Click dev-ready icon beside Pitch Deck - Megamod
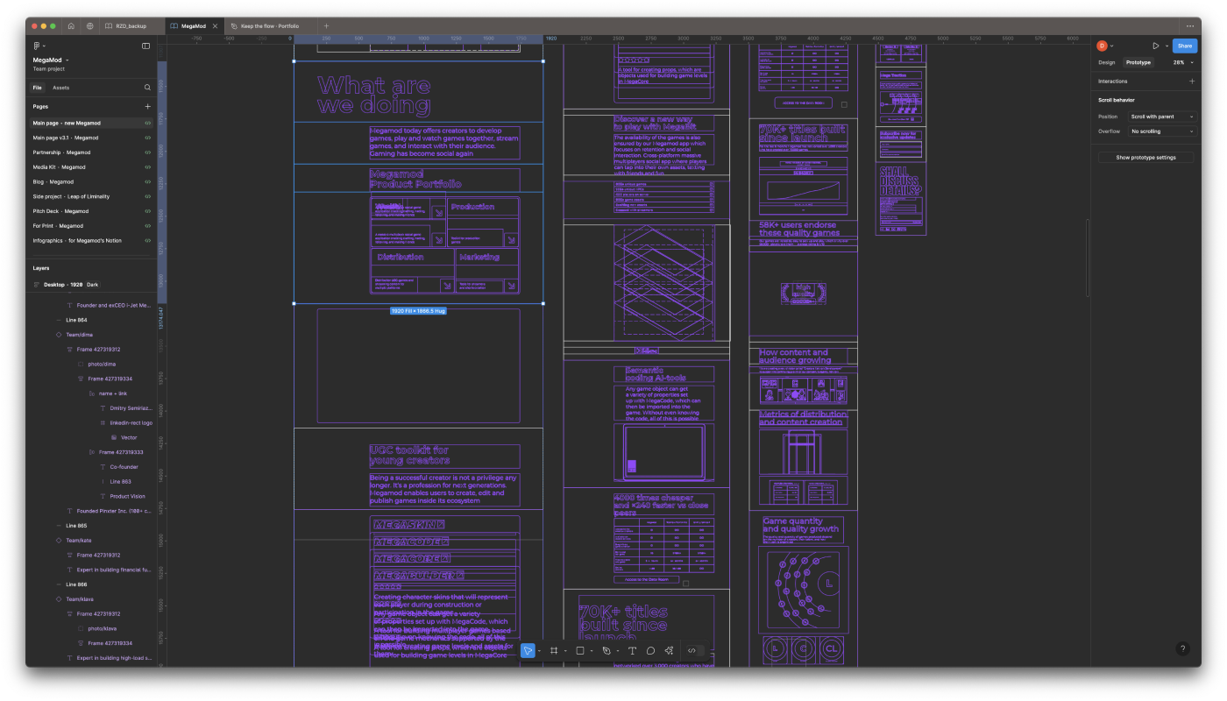The image size is (1227, 701). coord(148,211)
